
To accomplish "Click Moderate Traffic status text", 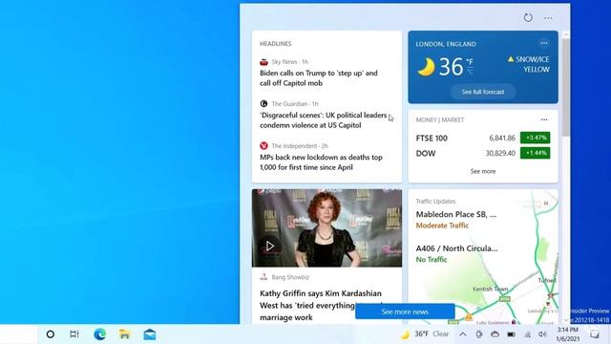I will pyautogui.click(x=442, y=226).
